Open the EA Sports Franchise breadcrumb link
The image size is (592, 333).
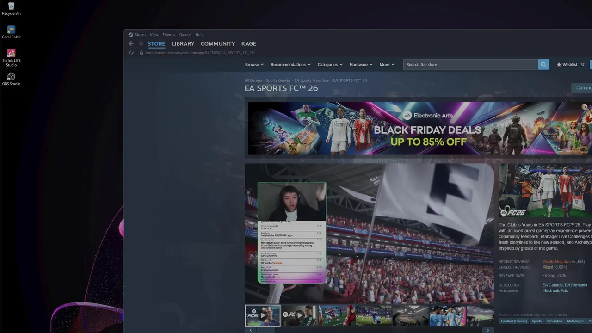(x=312, y=80)
